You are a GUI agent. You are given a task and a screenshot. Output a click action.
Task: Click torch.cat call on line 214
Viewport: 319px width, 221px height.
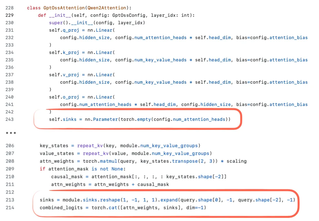click(104, 208)
